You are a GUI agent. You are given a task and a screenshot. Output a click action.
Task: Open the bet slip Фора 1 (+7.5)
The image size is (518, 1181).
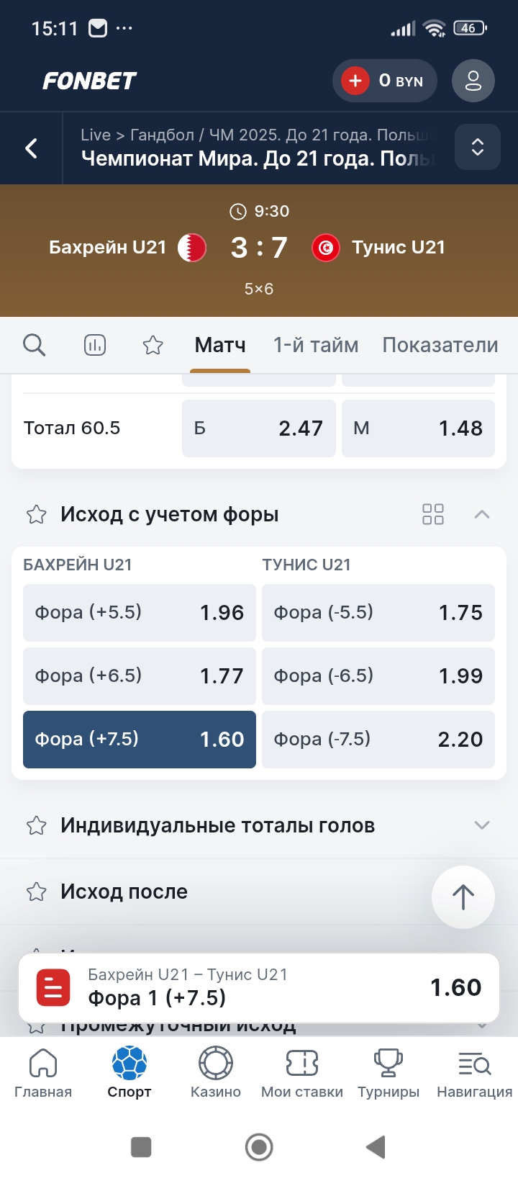[x=259, y=987]
